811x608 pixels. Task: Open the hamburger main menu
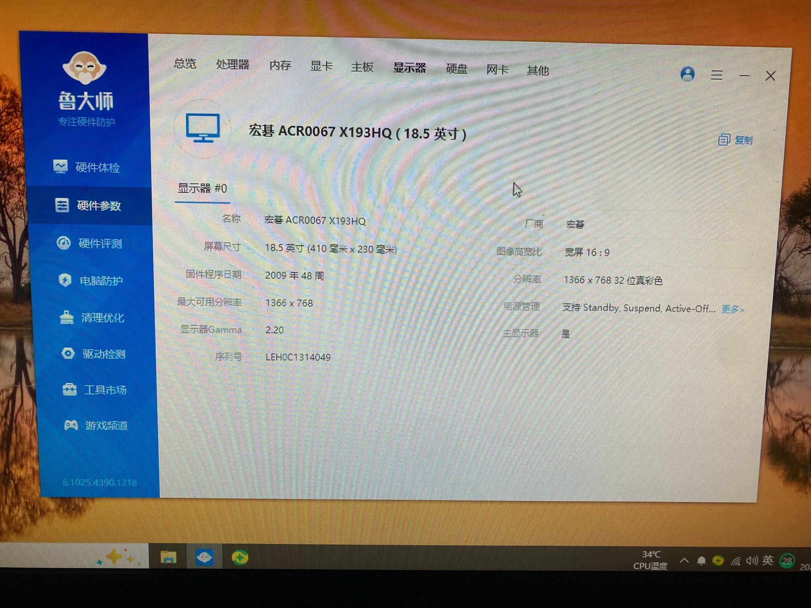pos(716,75)
